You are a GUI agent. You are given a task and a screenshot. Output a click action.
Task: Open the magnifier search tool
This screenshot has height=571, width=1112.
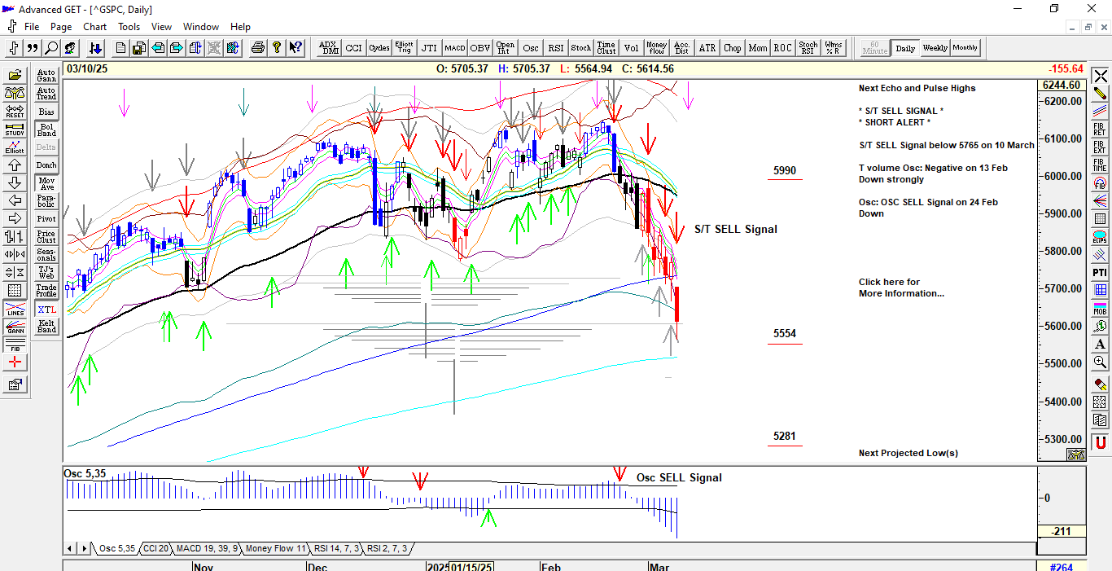coord(51,48)
